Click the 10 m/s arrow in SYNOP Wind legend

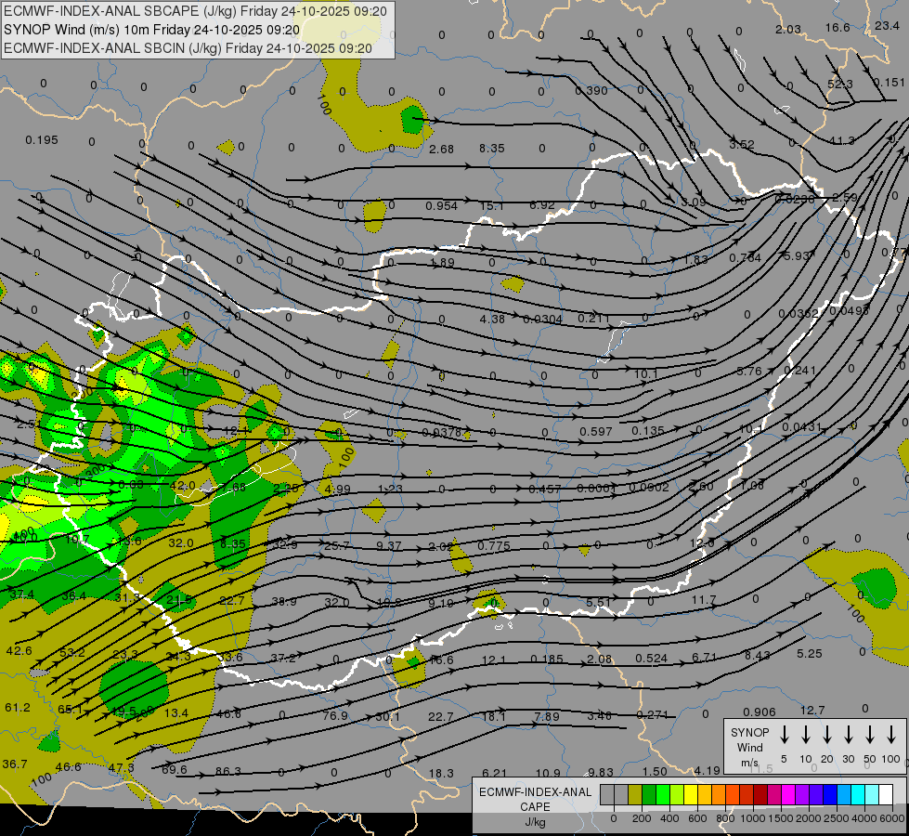point(806,735)
